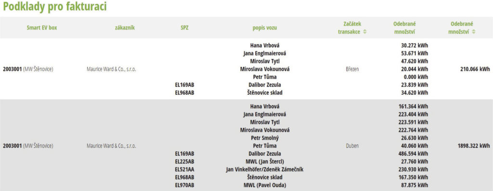
Task: Select Maurice Ward & Co. in Březen row
Action: 111,69
